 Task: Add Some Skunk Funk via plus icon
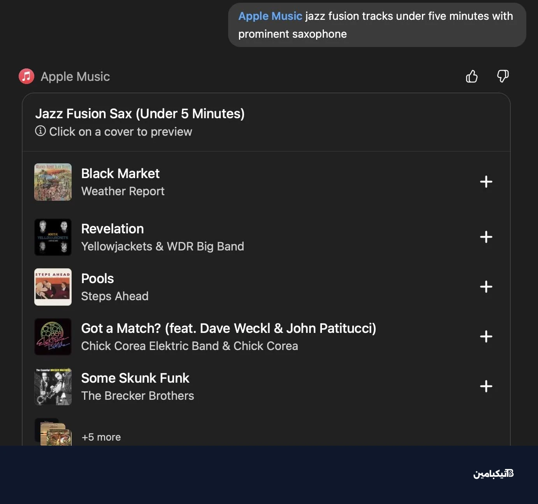point(486,387)
